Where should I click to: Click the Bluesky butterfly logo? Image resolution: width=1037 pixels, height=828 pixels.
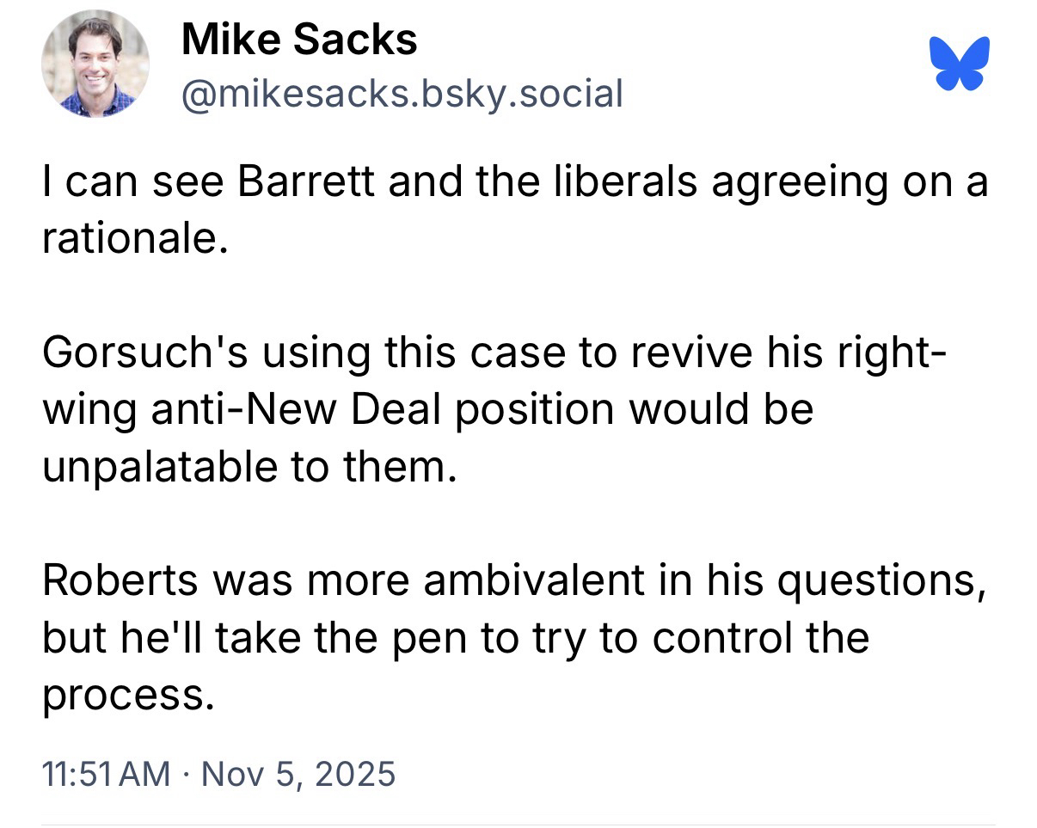(x=960, y=64)
